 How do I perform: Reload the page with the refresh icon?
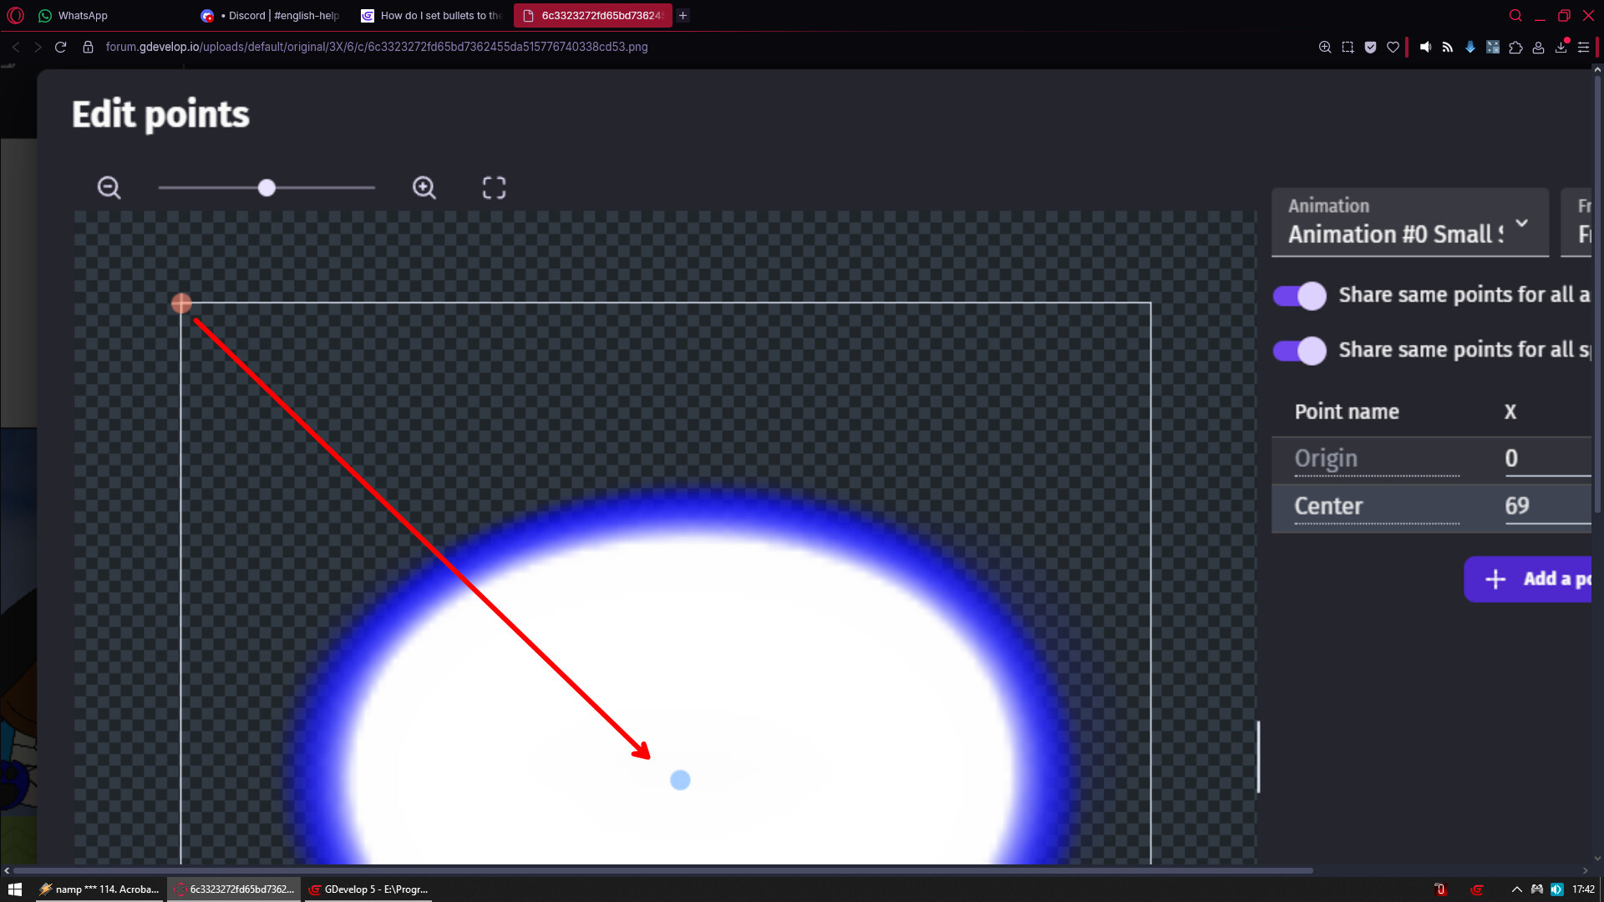coord(60,48)
